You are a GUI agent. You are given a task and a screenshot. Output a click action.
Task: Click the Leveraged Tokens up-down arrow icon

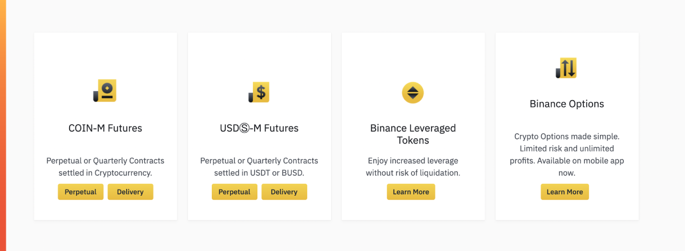[413, 92]
